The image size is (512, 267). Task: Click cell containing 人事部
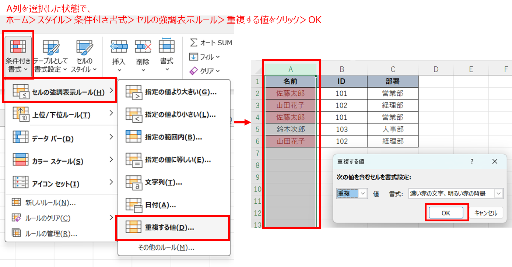pyautogui.click(x=393, y=129)
